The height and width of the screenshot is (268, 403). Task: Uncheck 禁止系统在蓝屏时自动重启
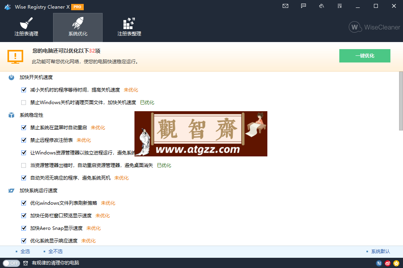pyautogui.click(x=24, y=128)
